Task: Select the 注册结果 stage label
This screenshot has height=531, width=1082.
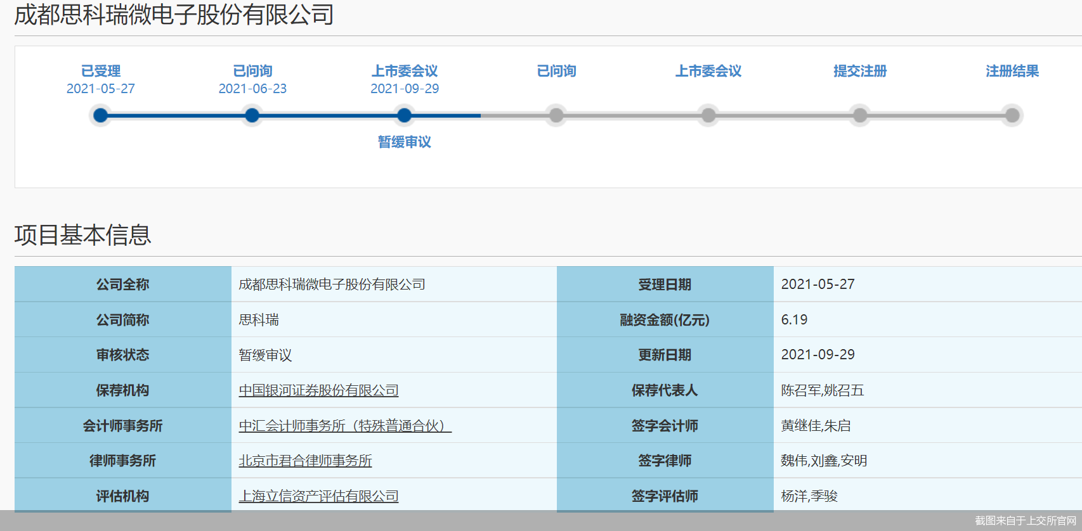Action: click(1012, 71)
